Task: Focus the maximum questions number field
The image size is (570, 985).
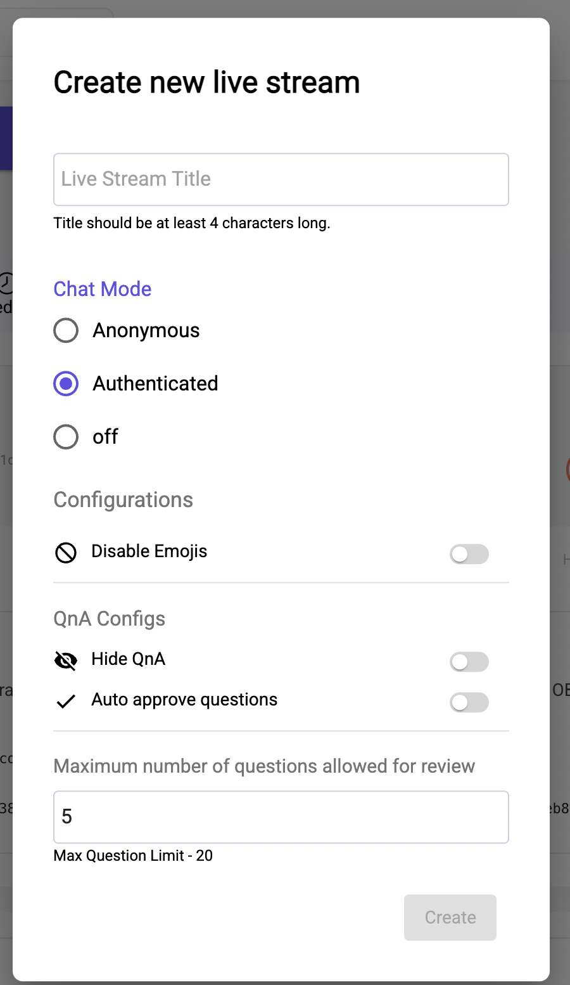Action: pos(281,817)
